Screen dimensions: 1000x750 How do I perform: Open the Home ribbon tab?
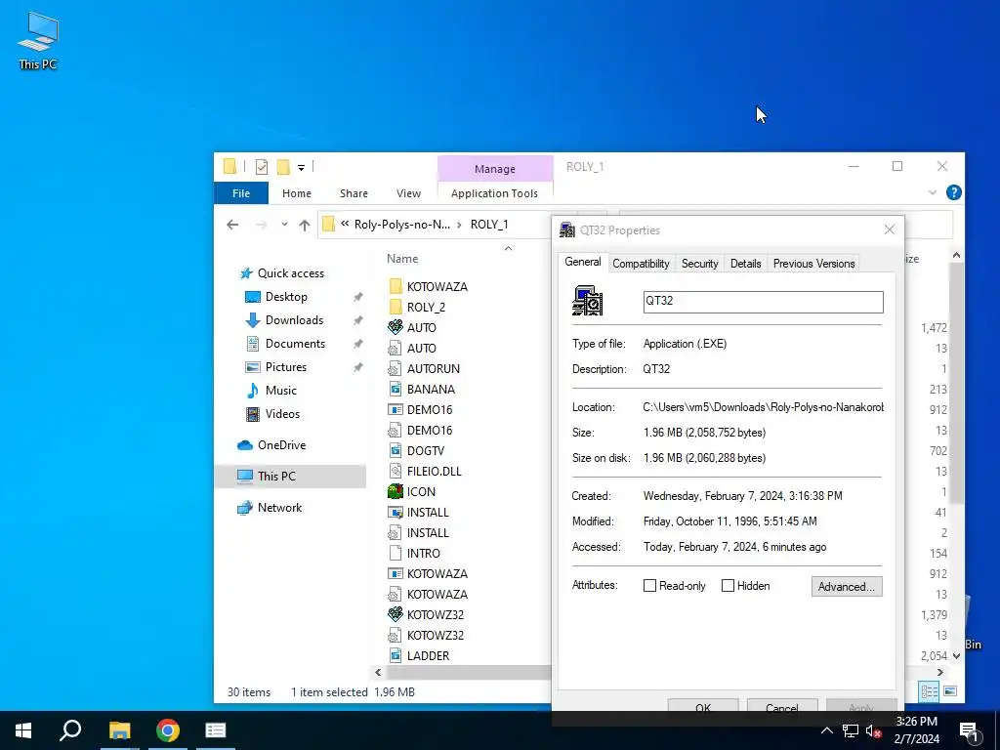point(297,193)
